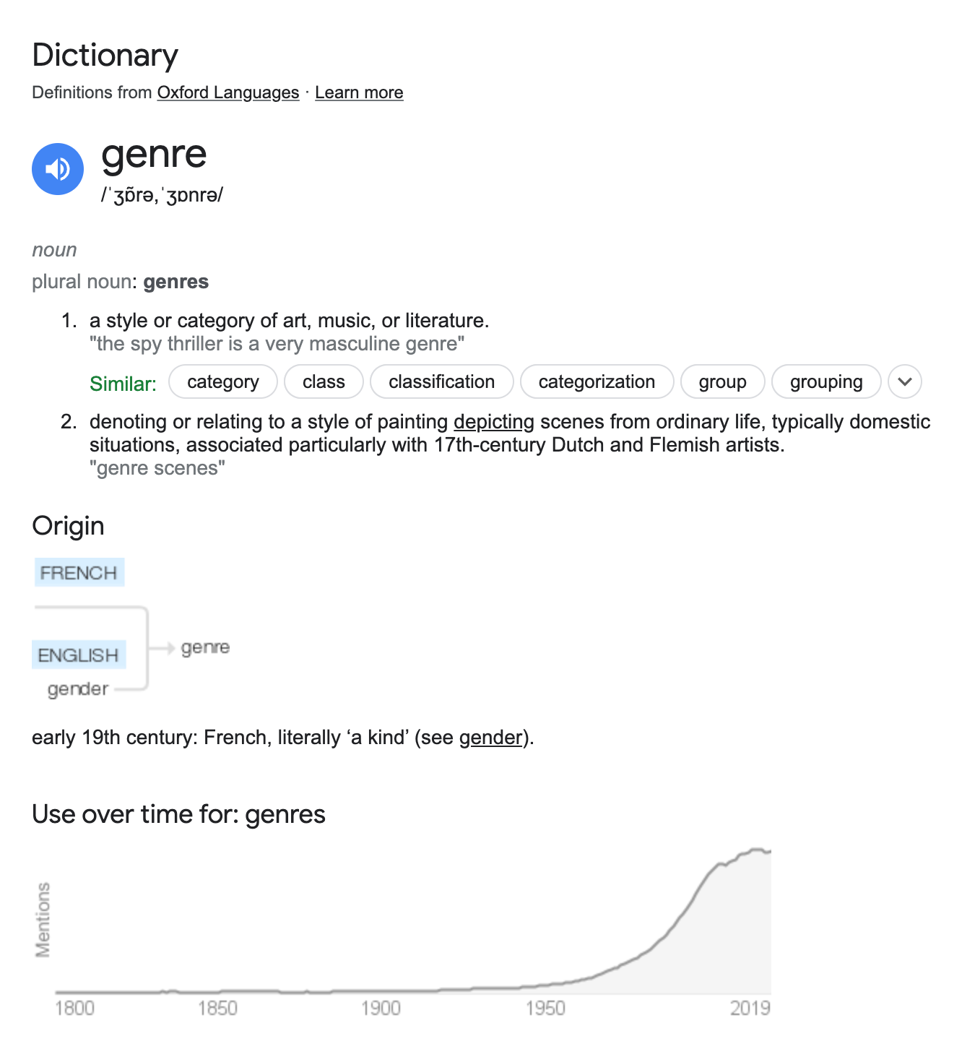
Task: Click the 1800 label on usage chart
Action: pos(74,1008)
